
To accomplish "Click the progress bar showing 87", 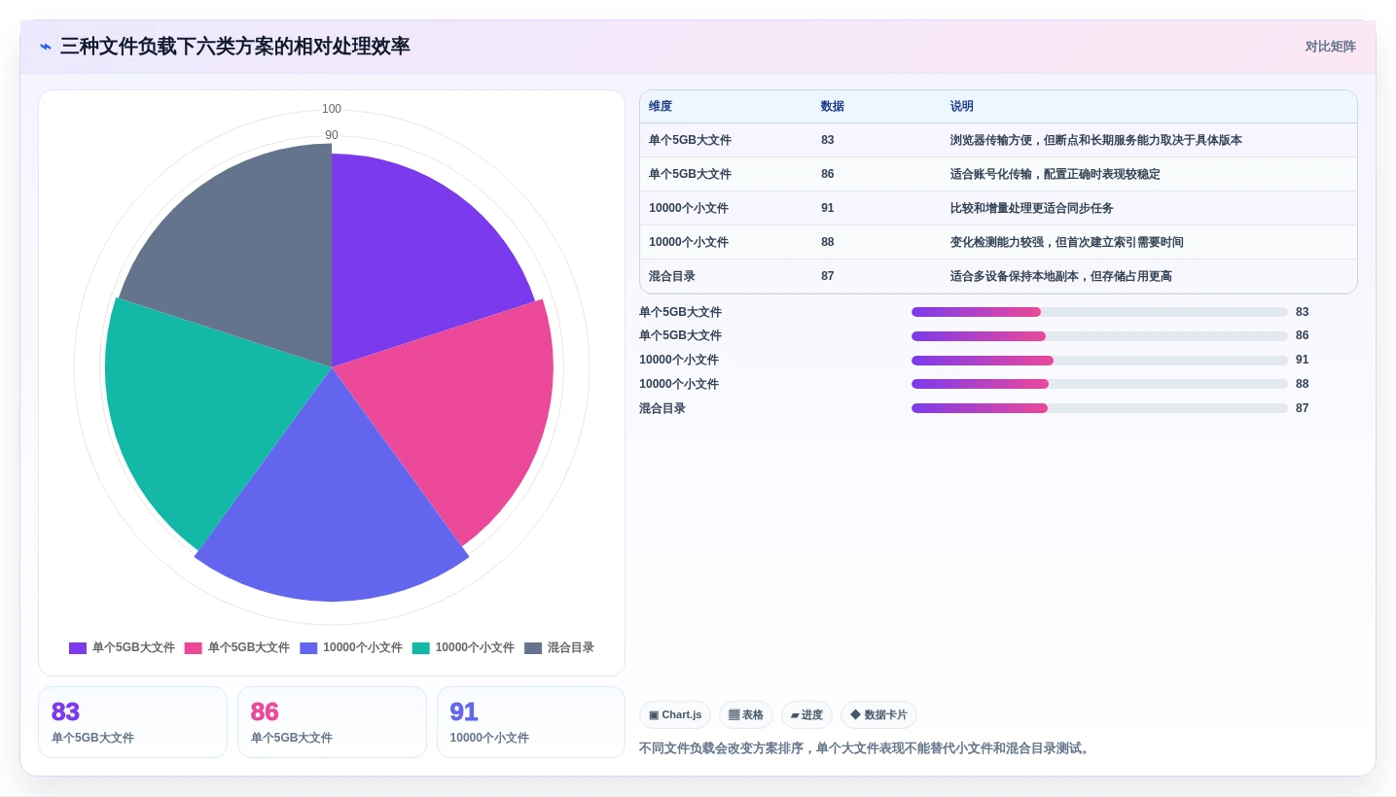I will (x=1099, y=408).
